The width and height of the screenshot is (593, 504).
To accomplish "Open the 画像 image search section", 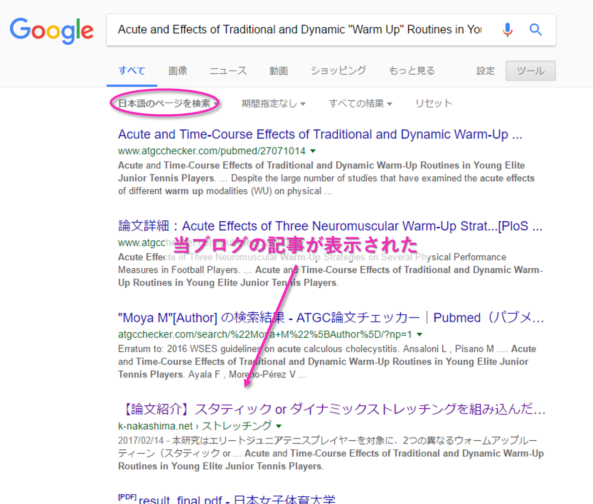I will [x=177, y=71].
